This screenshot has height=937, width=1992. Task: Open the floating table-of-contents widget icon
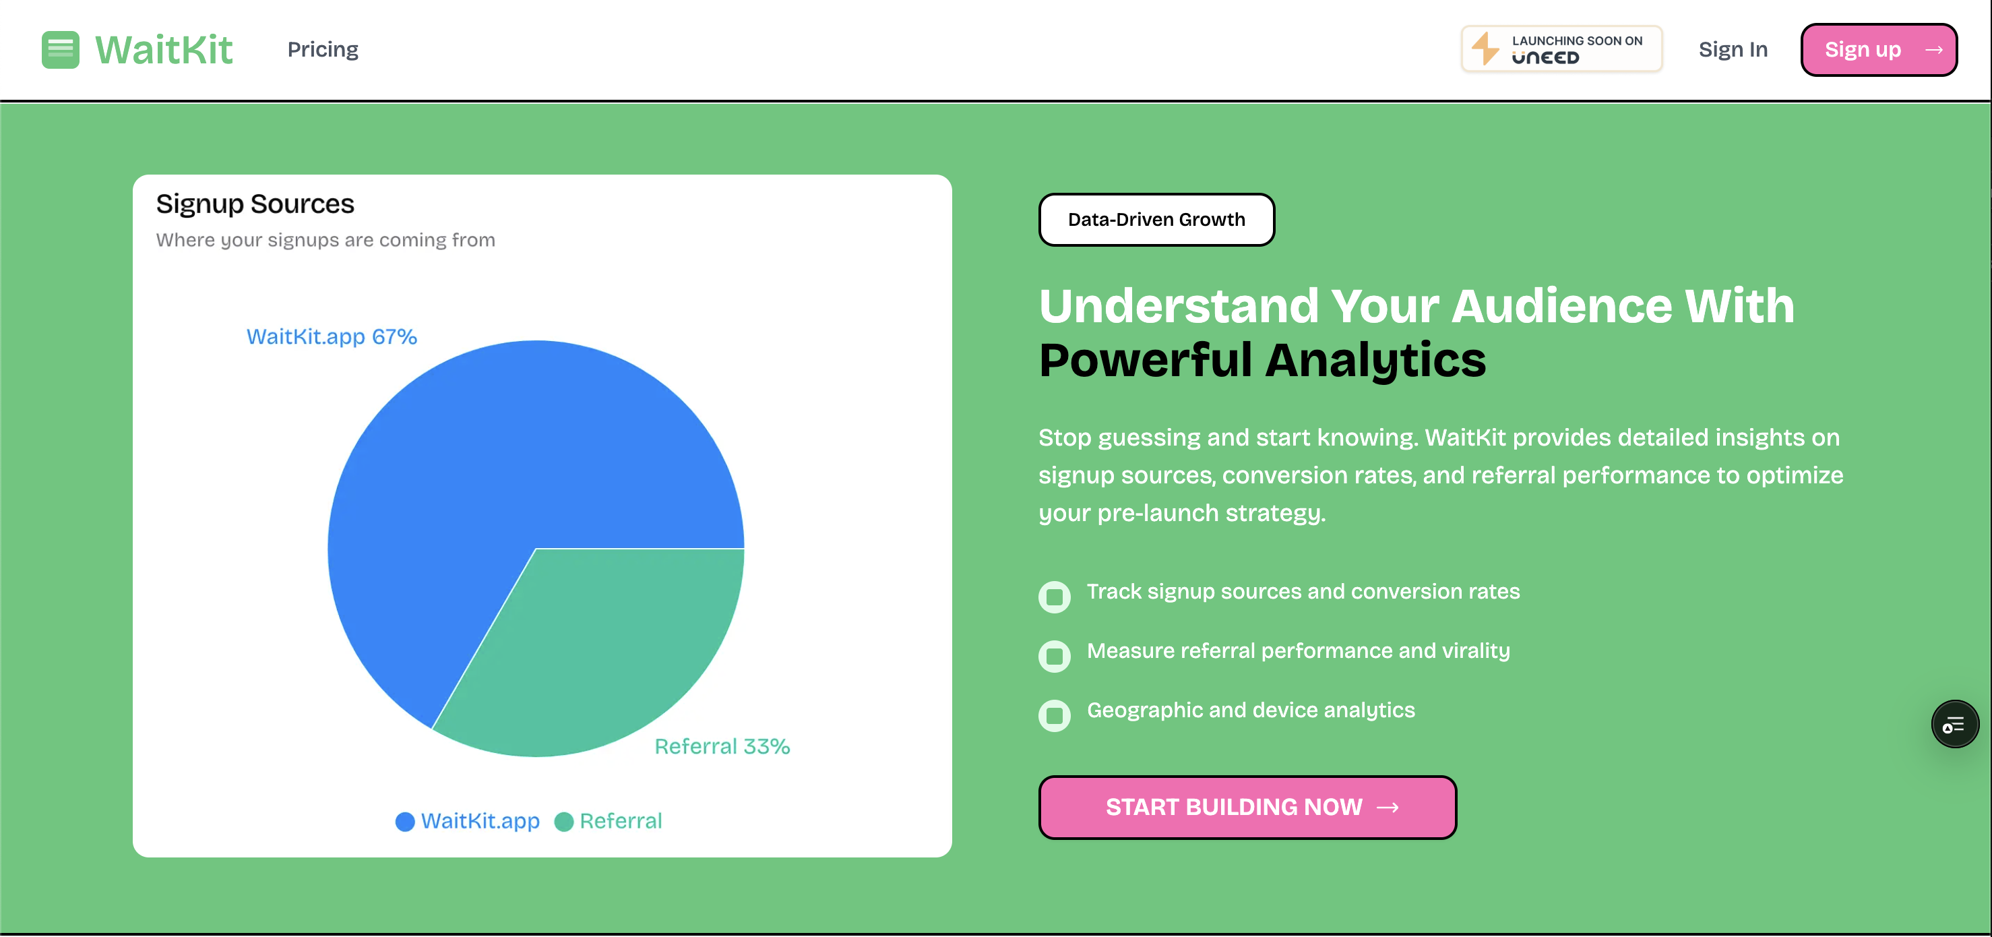point(1954,724)
